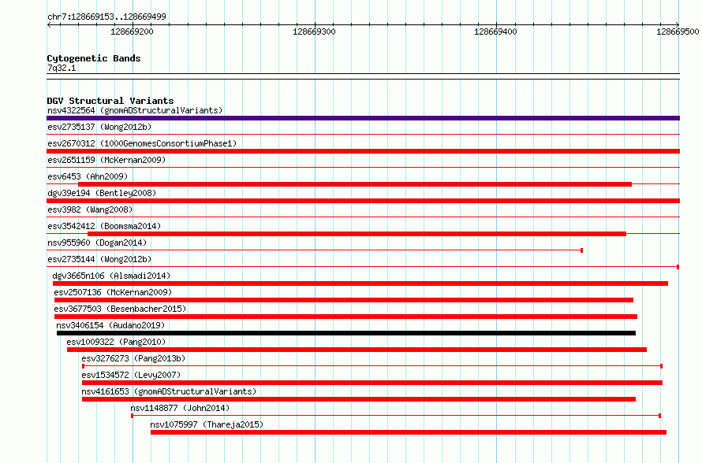This screenshot has width=702, height=463.
Task: Click nsv4161653 (gnomADStructuralVariants) label
Action: (x=169, y=391)
